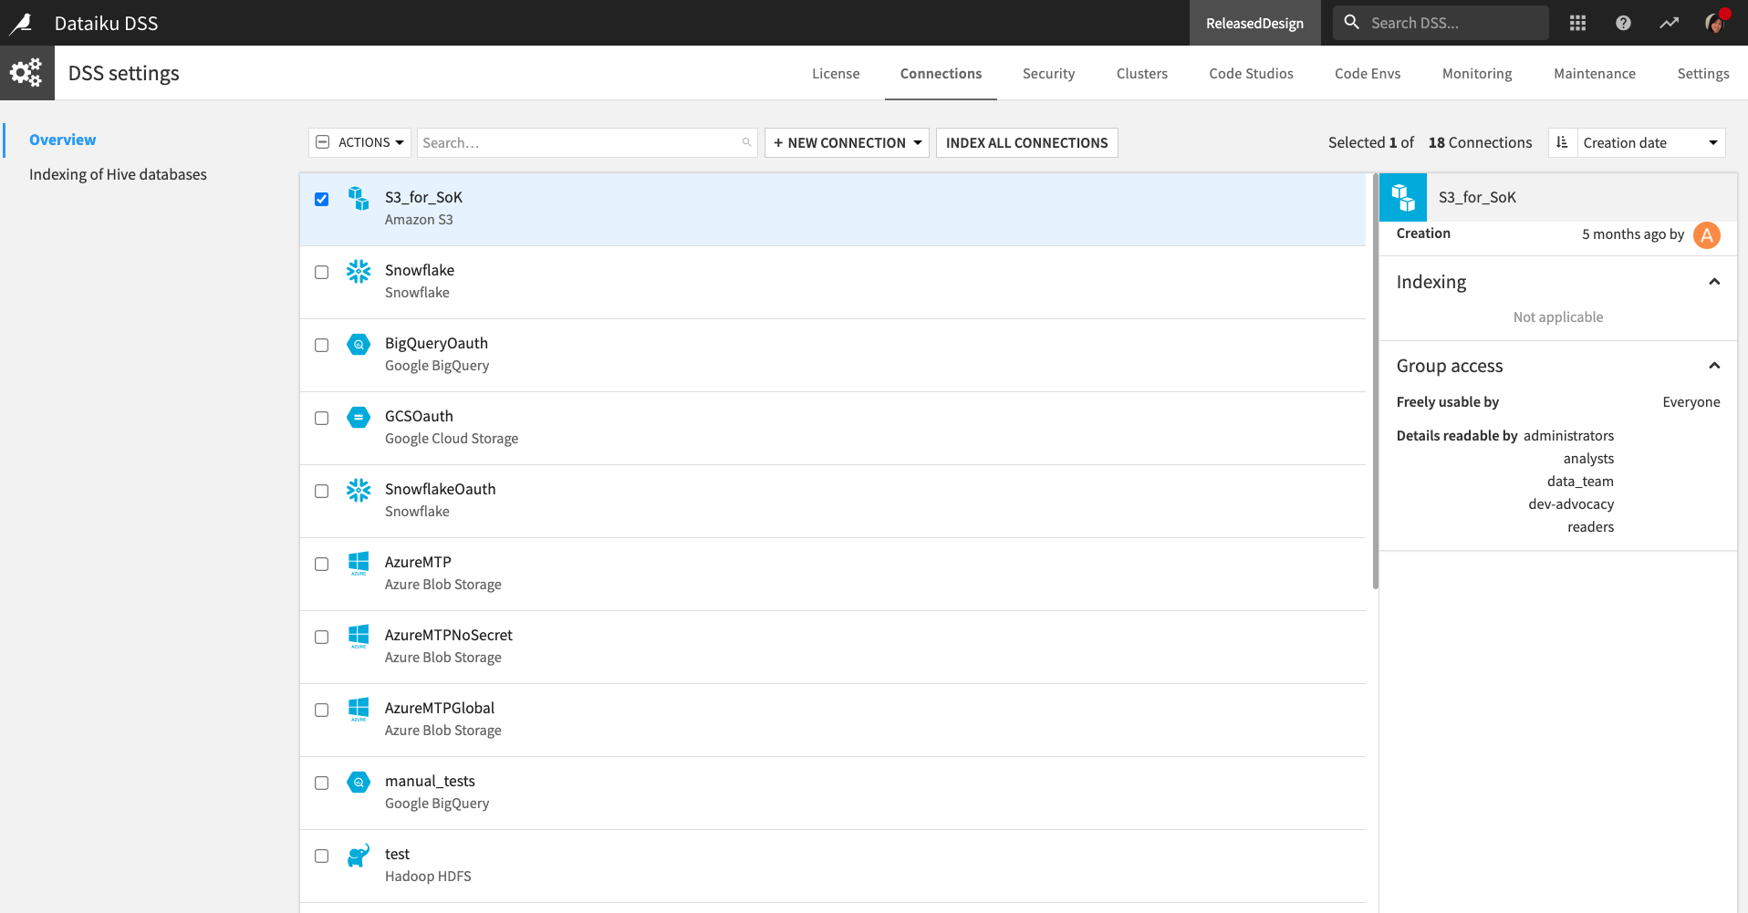Open the applications grid icon in top bar

click(x=1577, y=23)
